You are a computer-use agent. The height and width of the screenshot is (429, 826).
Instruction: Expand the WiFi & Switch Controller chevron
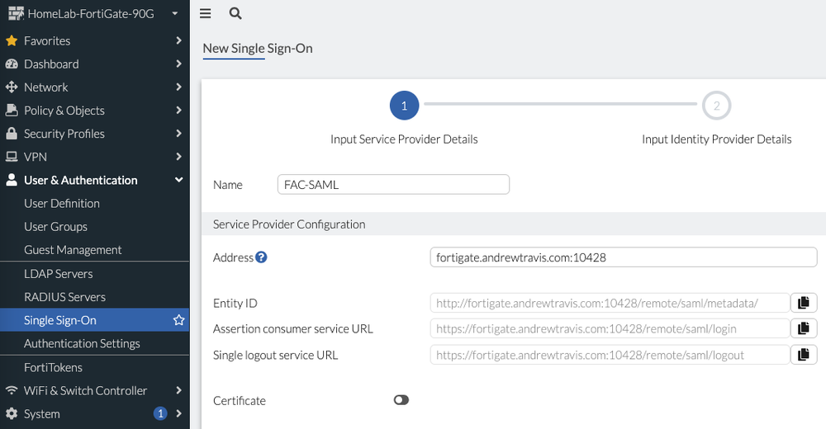tap(178, 390)
